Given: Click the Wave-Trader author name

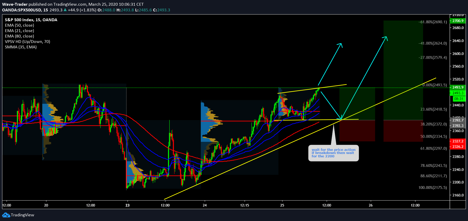Looking at the screenshot, I should tap(15, 4).
